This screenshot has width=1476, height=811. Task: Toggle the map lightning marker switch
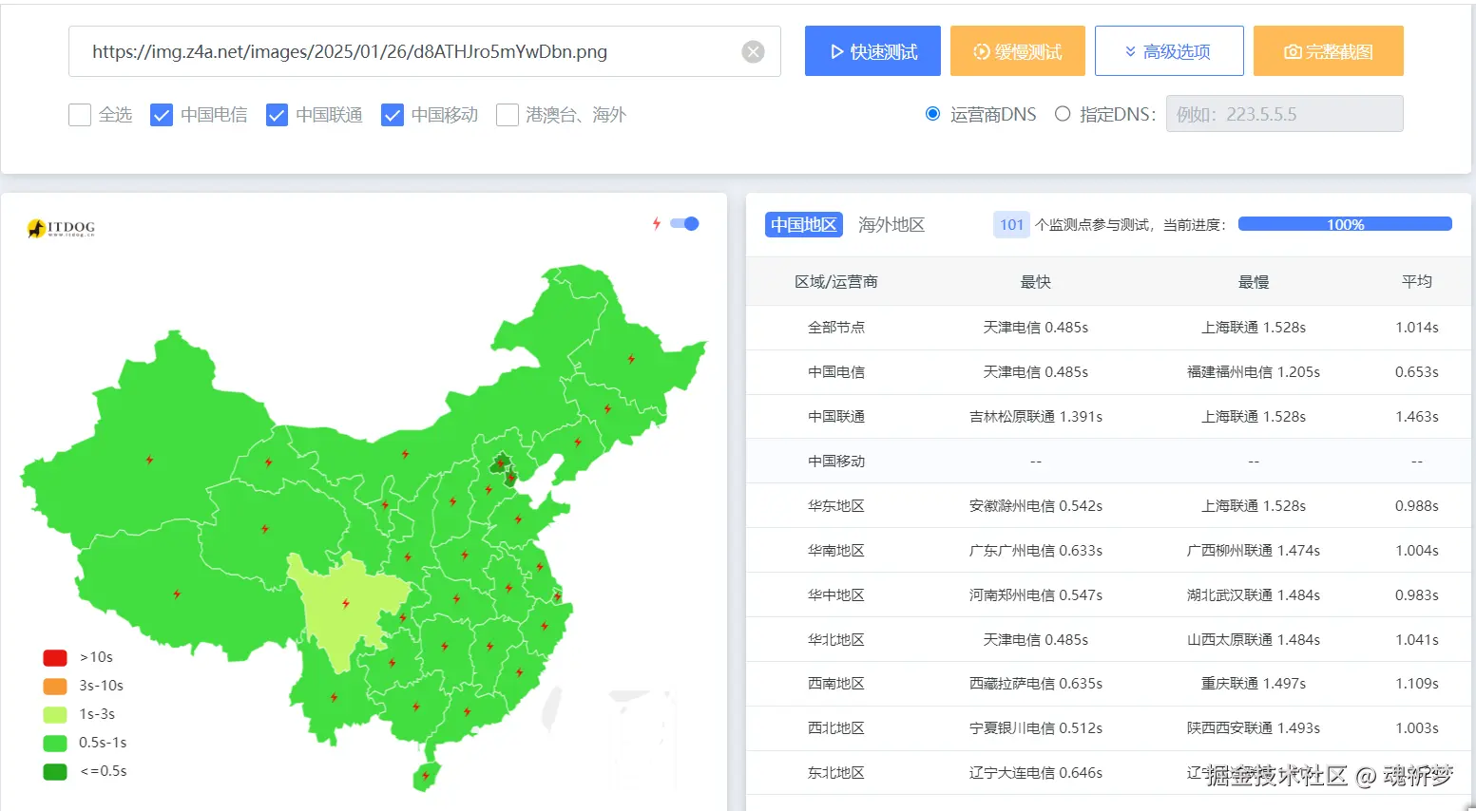(684, 223)
